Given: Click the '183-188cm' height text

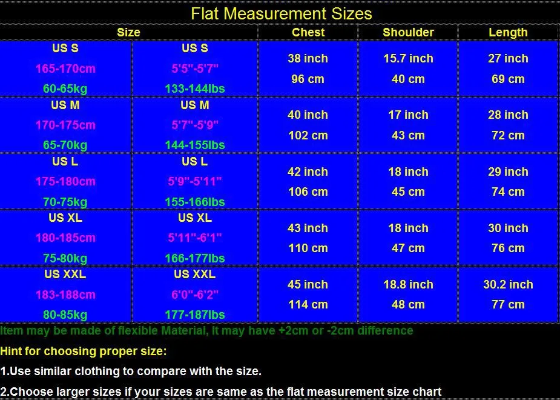Looking at the screenshot, I should (66, 295).
